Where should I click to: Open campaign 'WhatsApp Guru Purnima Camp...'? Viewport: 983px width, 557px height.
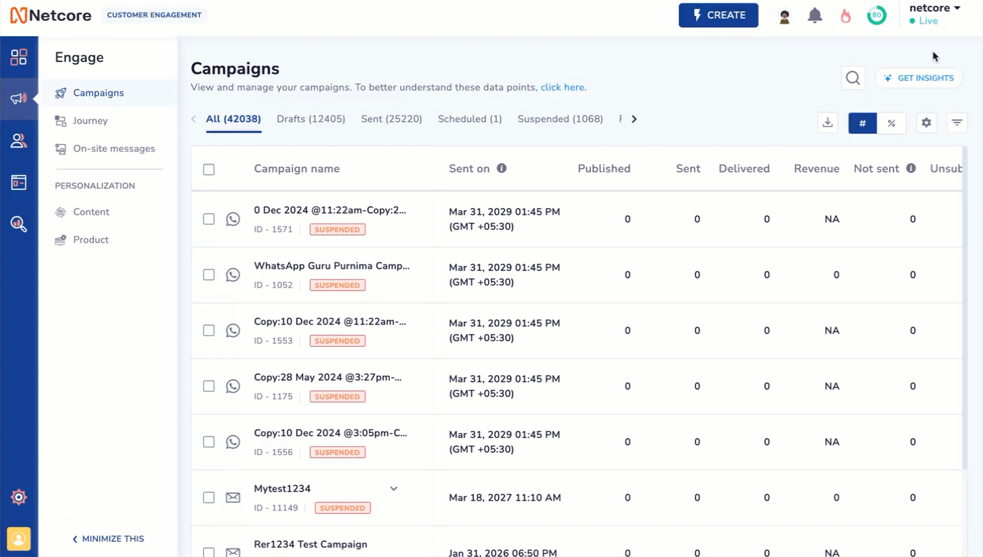click(x=332, y=265)
